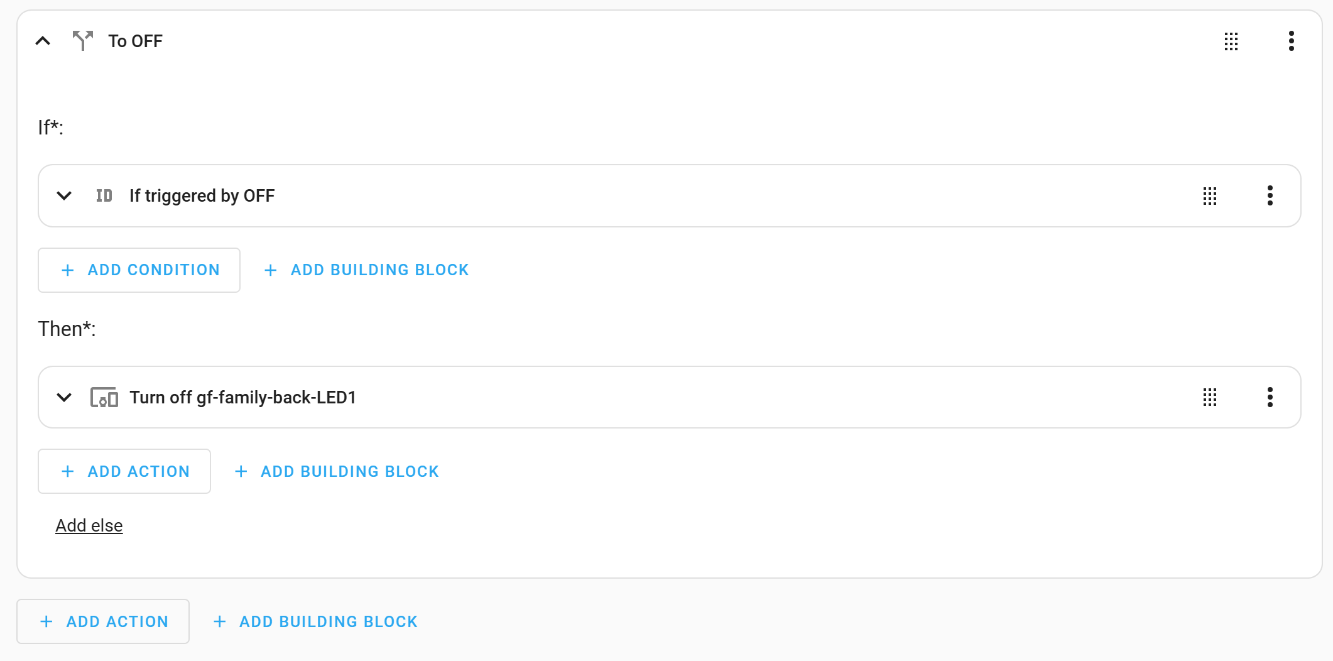Expand the Turn off gf-family-back-LED1 action
The width and height of the screenshot is (1333, 661).
(x=64, y=398)
